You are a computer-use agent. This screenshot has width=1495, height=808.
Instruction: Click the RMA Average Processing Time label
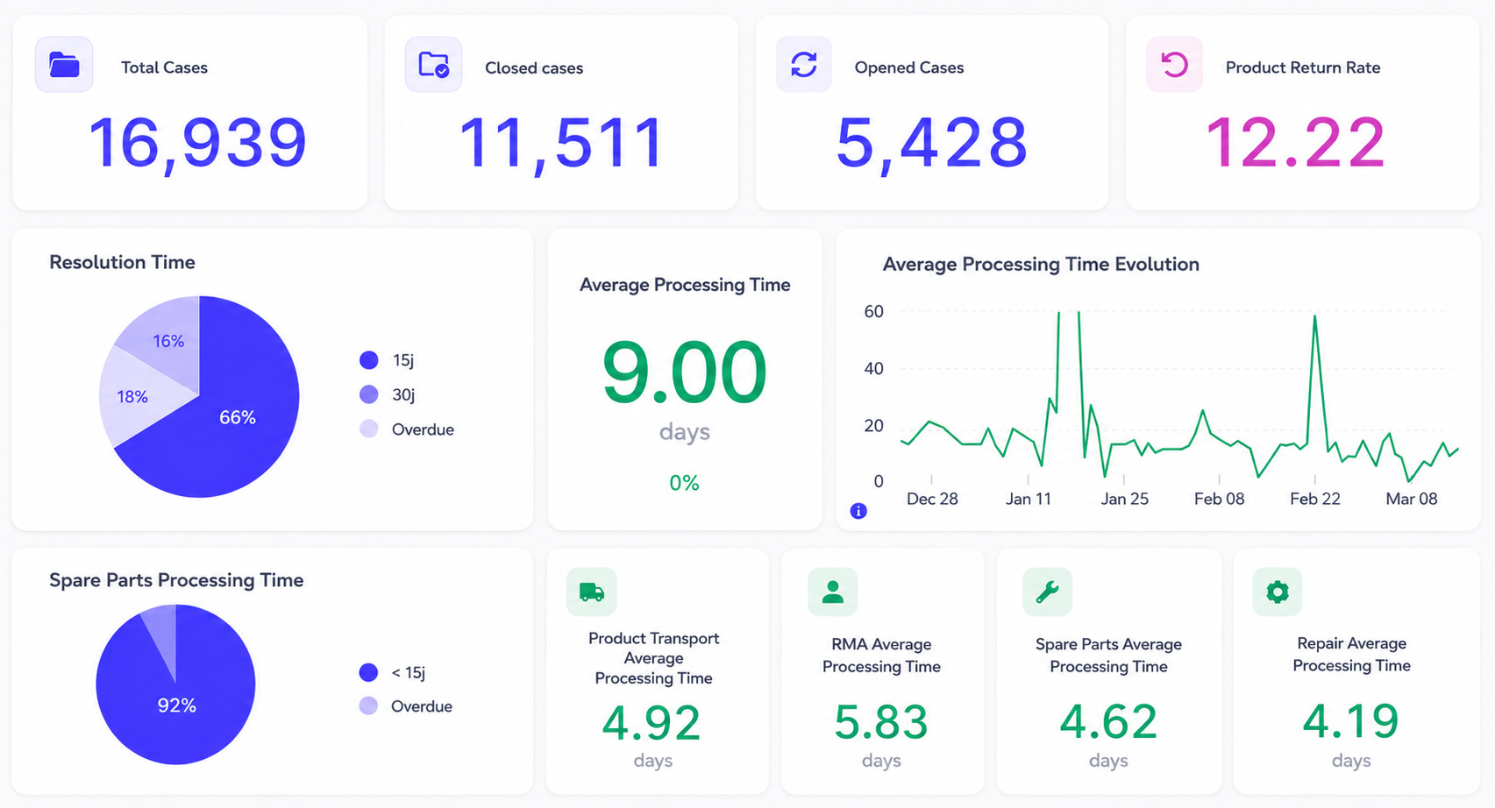pos(881,656)
